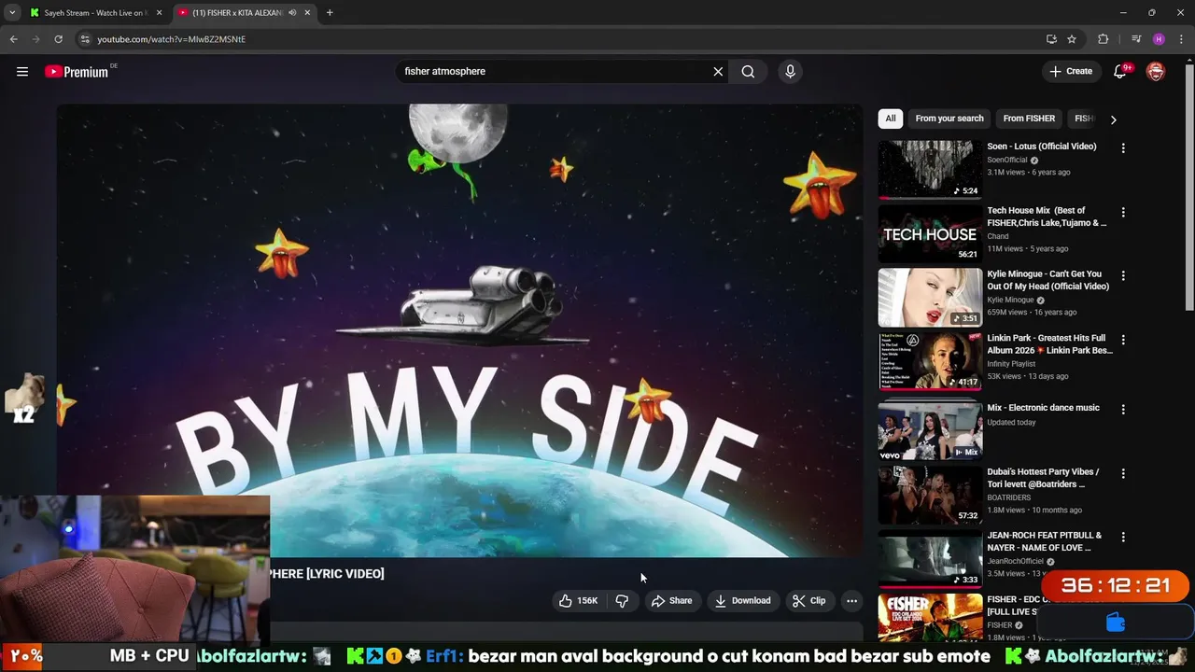This screenshot has width=1195, height=672.
Task: Download the video with the Download button
Action: coord(743,600)
